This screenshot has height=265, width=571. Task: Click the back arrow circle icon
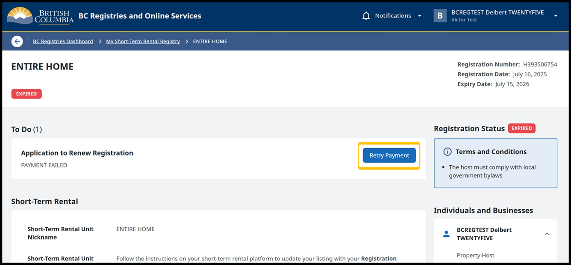pyautogui.click(x=17, y=41)
